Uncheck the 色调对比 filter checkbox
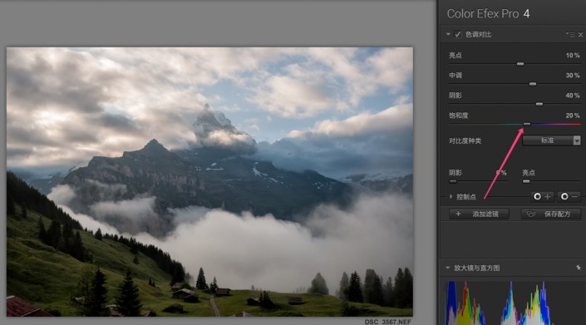 (457, 34)
